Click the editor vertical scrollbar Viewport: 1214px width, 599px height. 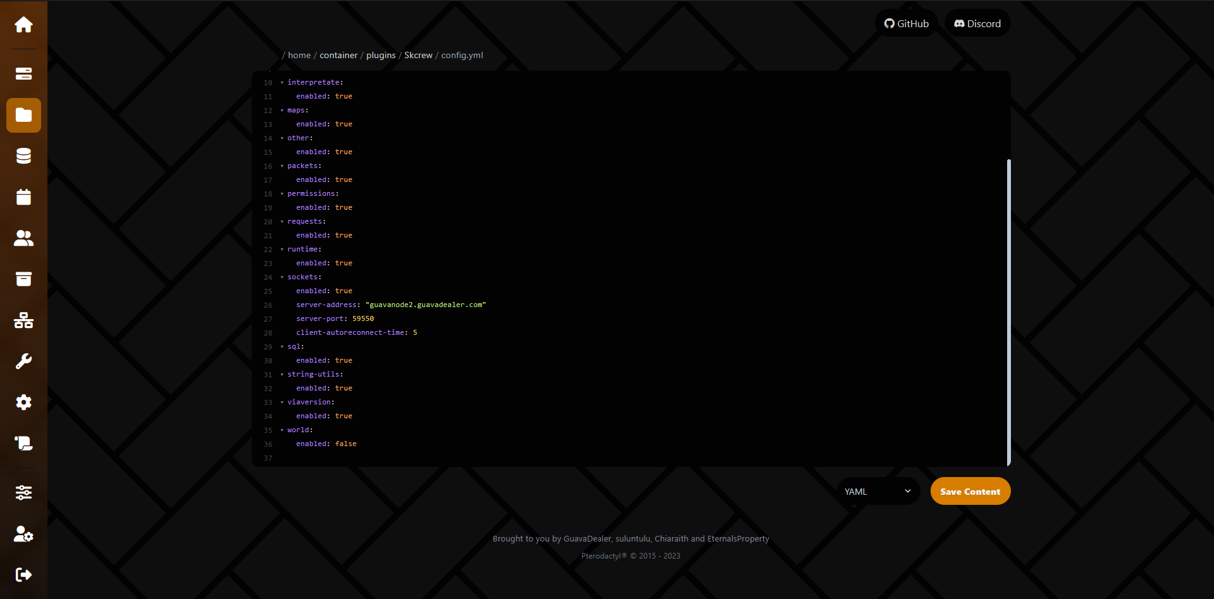tap(1008, 312)
